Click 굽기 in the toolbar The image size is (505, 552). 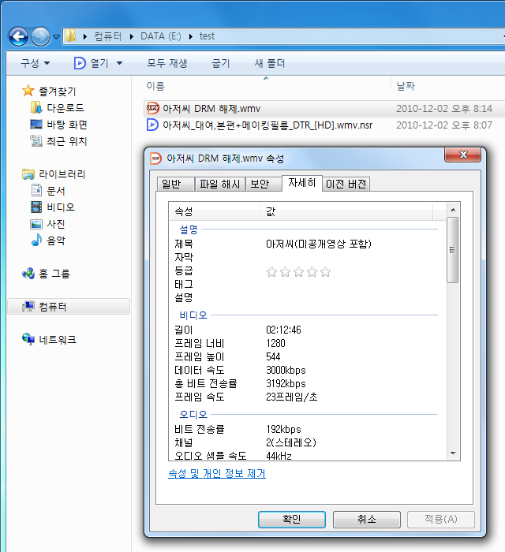click(220, 63)
